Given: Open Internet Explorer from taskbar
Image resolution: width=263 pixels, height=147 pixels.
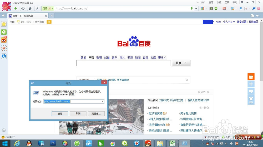Looking at the screenshot, I should (x=17, y=143).
